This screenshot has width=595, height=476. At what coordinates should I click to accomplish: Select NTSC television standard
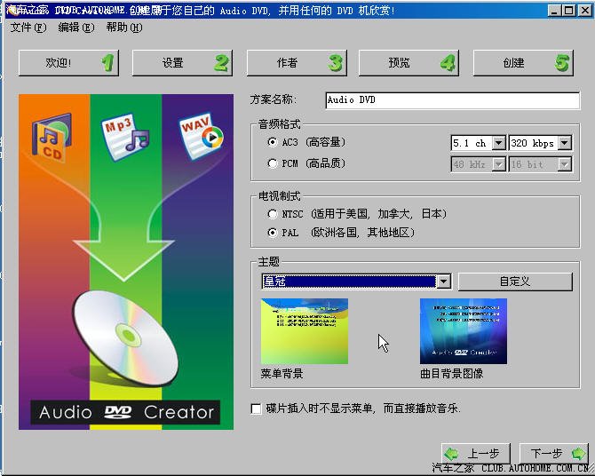(x=273, y=214)
